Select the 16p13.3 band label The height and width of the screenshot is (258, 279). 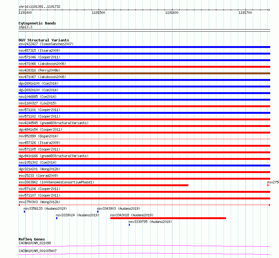click(25, 27)
